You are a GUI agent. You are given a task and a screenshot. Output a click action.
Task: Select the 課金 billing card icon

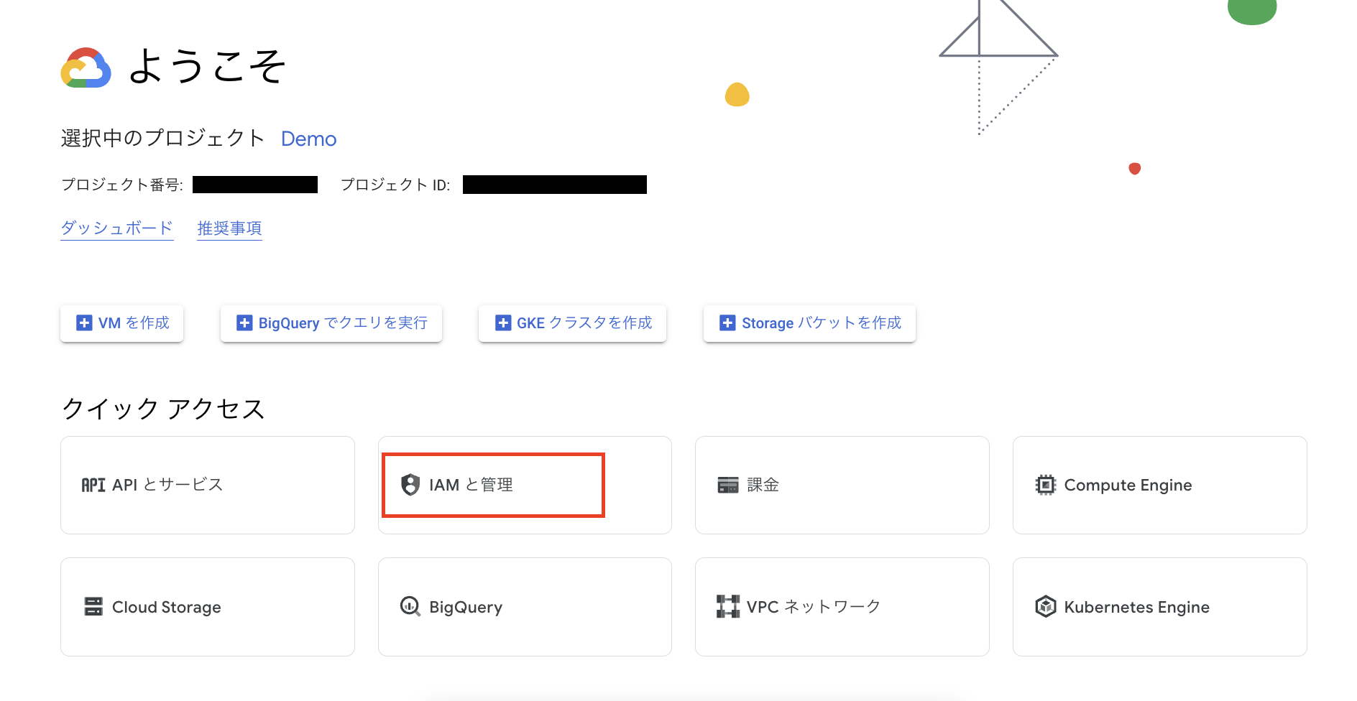click(x=727, y=485)
